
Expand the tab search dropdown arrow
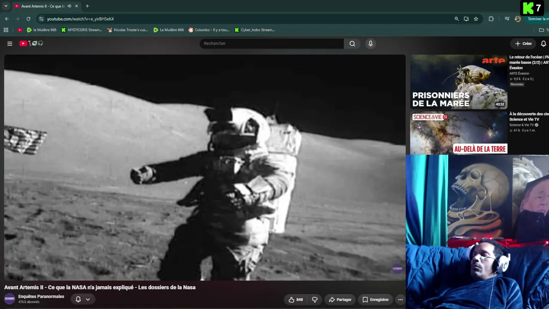coord(6,6)
